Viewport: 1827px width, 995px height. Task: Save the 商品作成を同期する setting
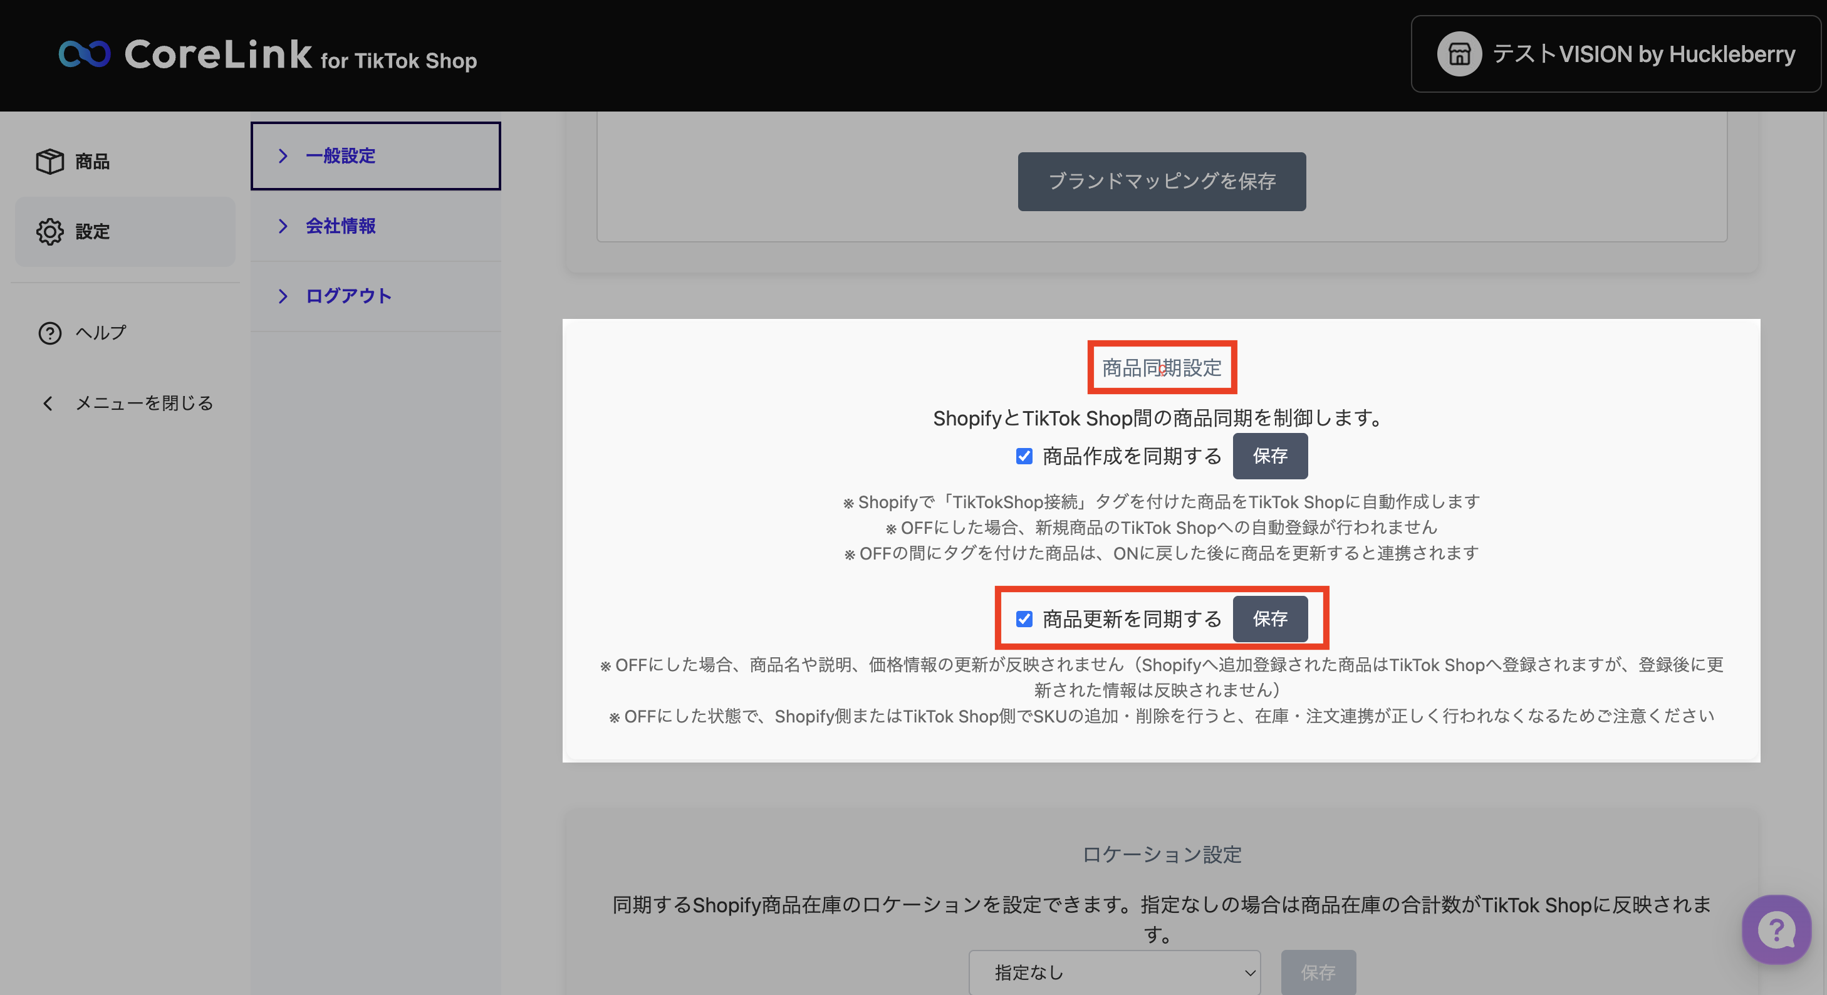(1269, 456)
